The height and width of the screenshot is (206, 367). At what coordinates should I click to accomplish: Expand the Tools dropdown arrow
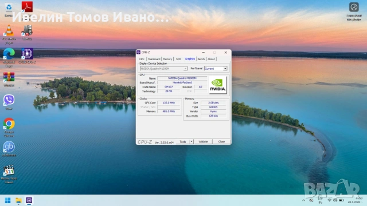click(192, 141)
